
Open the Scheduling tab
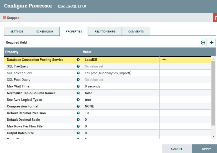45,31
